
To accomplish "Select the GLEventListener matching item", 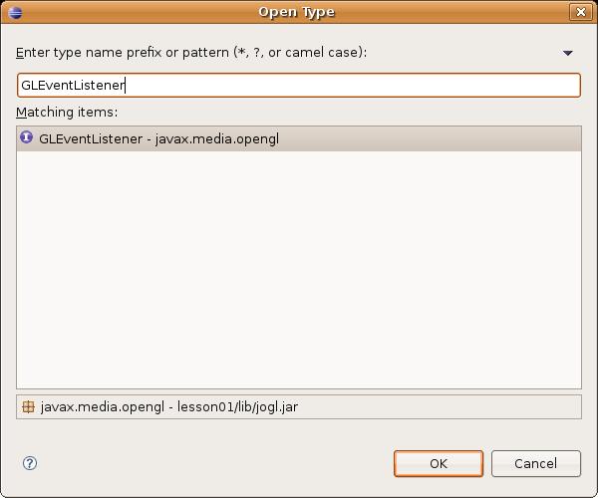I will point(299,138).
